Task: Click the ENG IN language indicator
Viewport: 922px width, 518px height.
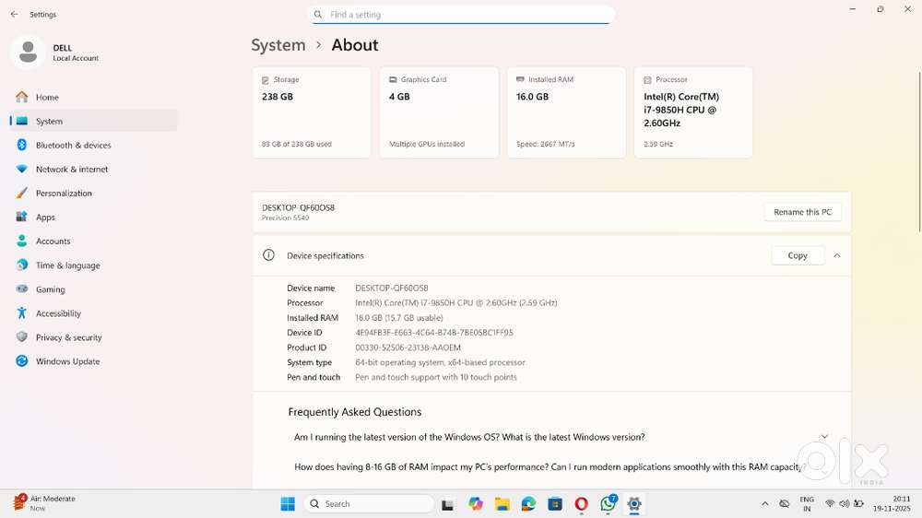Action: [807, 504]
